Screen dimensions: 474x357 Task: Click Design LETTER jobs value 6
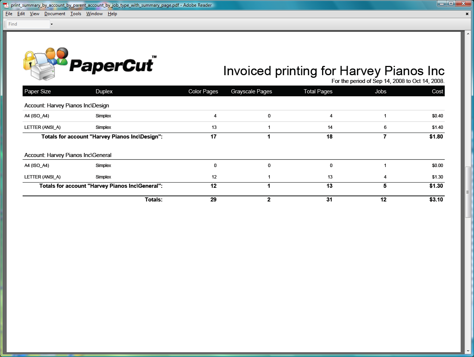385,127
